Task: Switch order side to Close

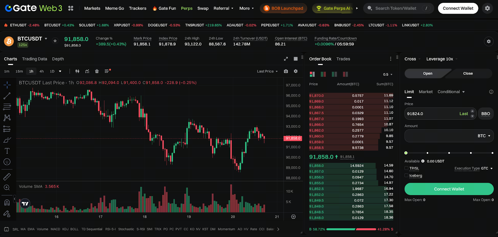Action: (468, 74)
